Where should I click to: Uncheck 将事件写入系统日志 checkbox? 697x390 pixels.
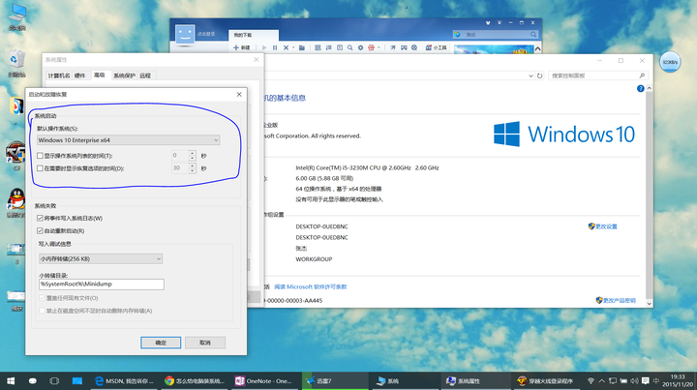[x=40, y=218]
